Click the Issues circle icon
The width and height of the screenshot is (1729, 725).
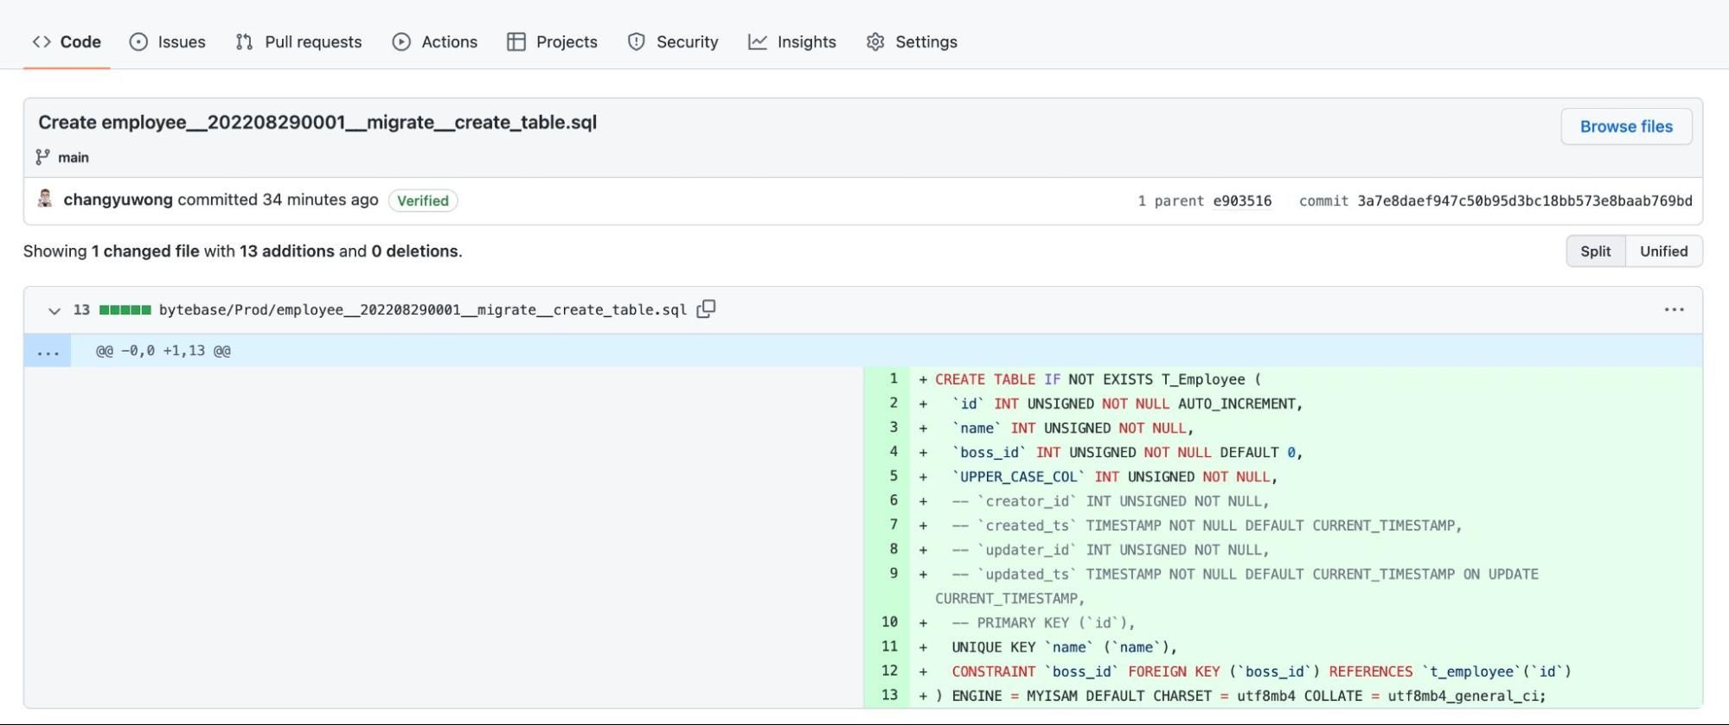point(138,41)
